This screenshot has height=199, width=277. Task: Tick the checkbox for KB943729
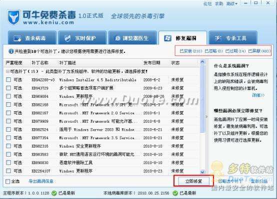pyautogui.click(x=8, y=88)
